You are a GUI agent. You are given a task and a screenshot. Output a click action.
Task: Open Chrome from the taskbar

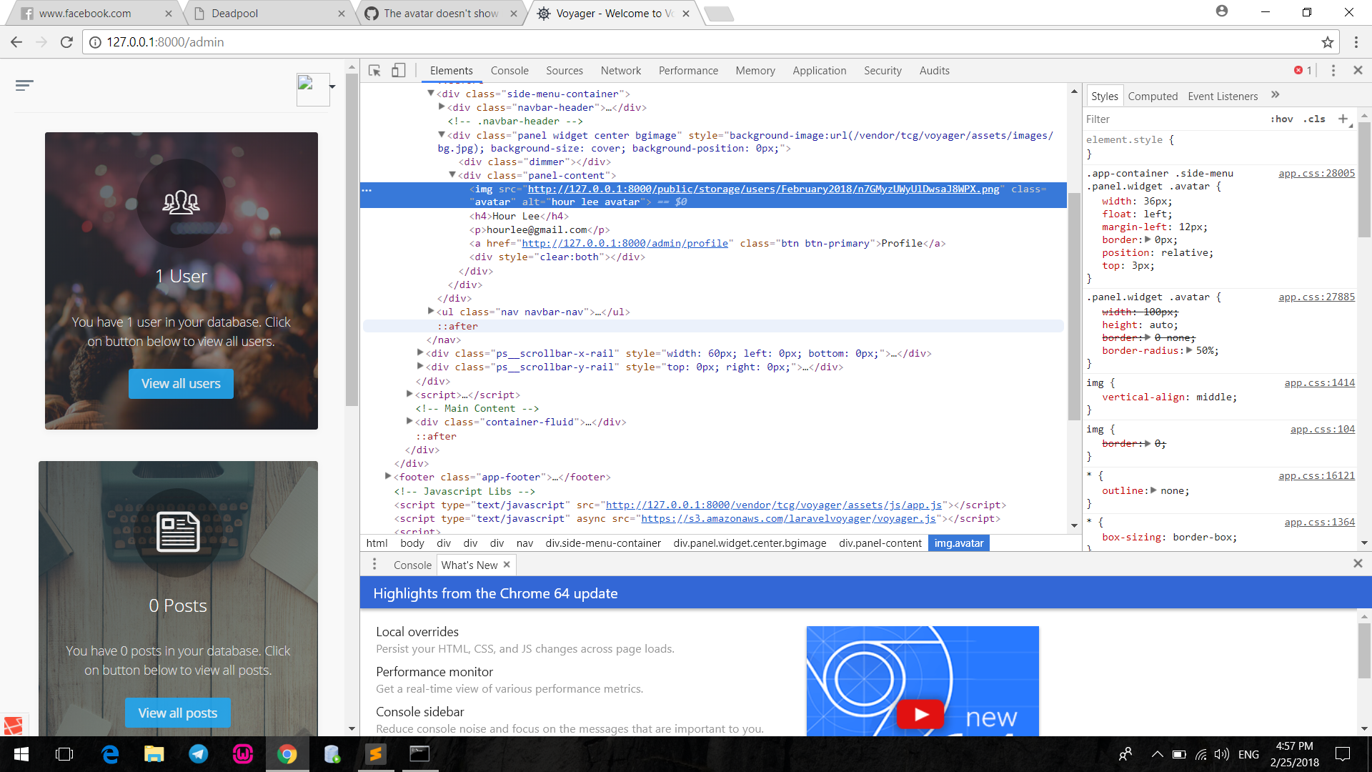tap(287, 753)
